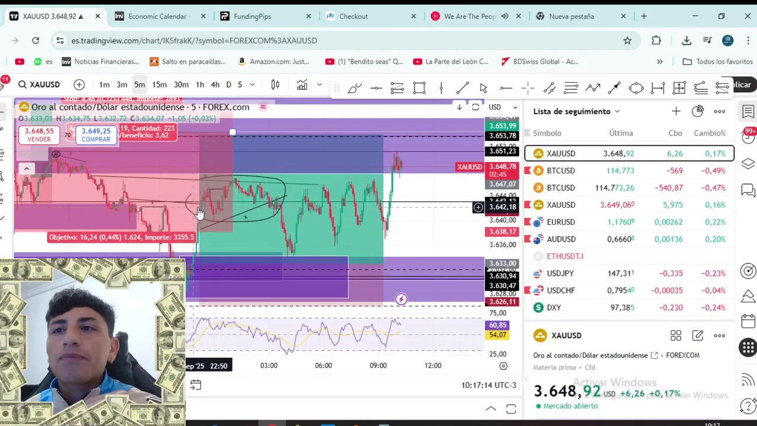Image resolution: width=757 pixels, height=426 pixels.
Task: Select ETHUSDT.I row in watchlist
Action: [629, 256]
